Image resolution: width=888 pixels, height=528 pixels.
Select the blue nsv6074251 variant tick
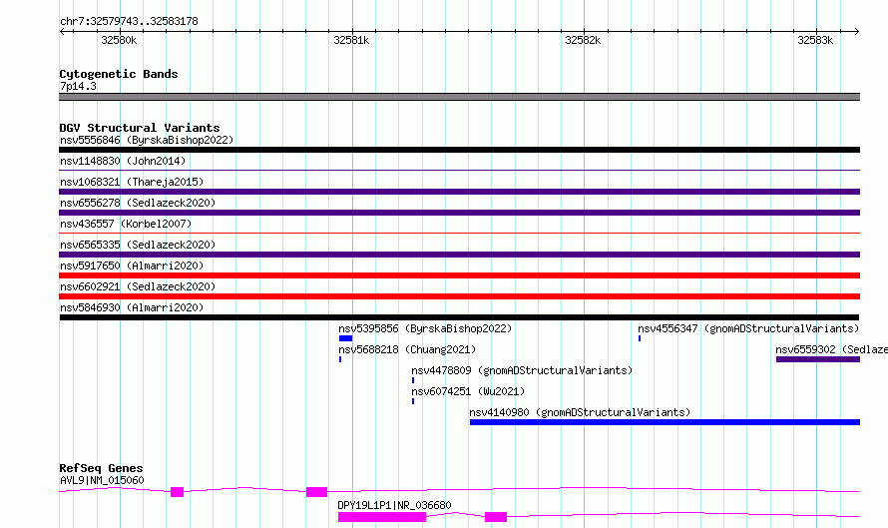413,401
